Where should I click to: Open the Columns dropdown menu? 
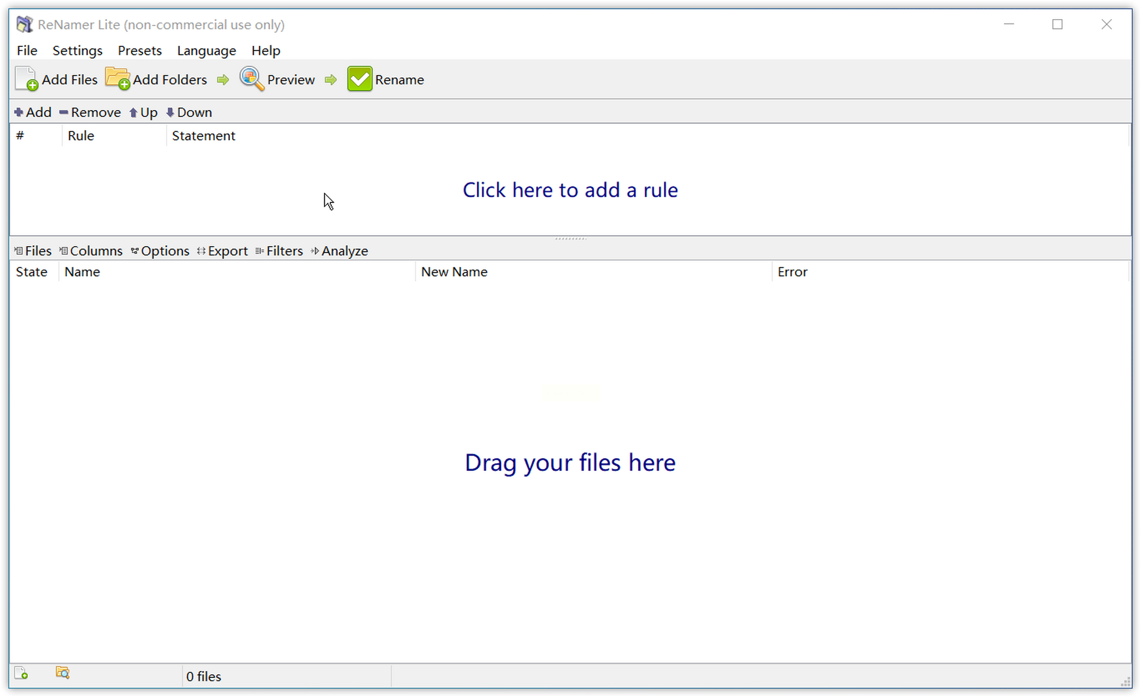pos(91,251)
